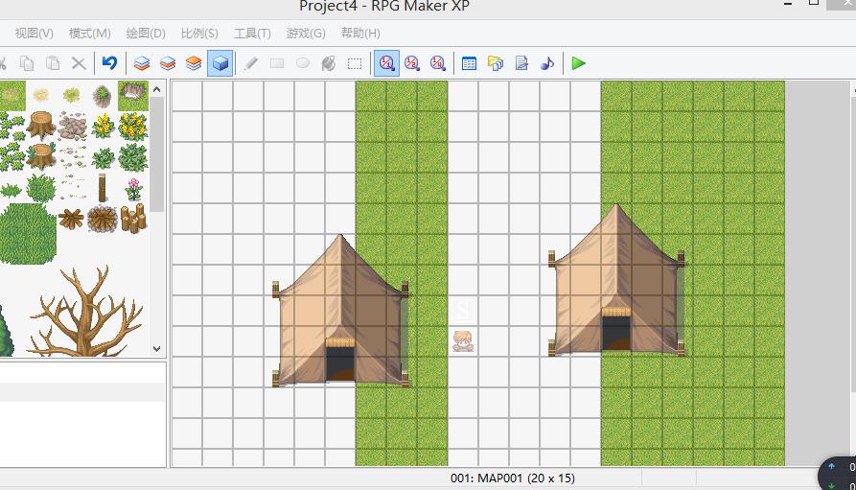Viewport: 856px width, 490px height.
Task: Select the Rectangle drawing tool
Action: (x=277, y=63)
